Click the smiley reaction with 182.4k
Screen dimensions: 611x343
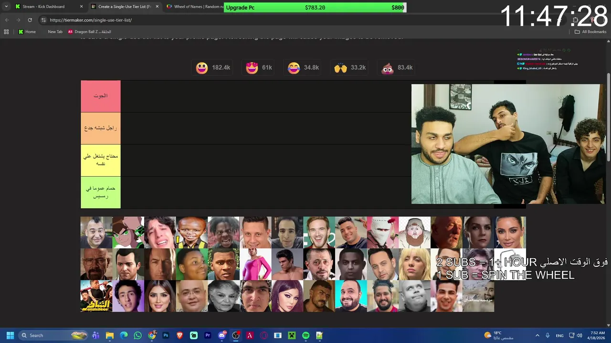click(213, 68)
